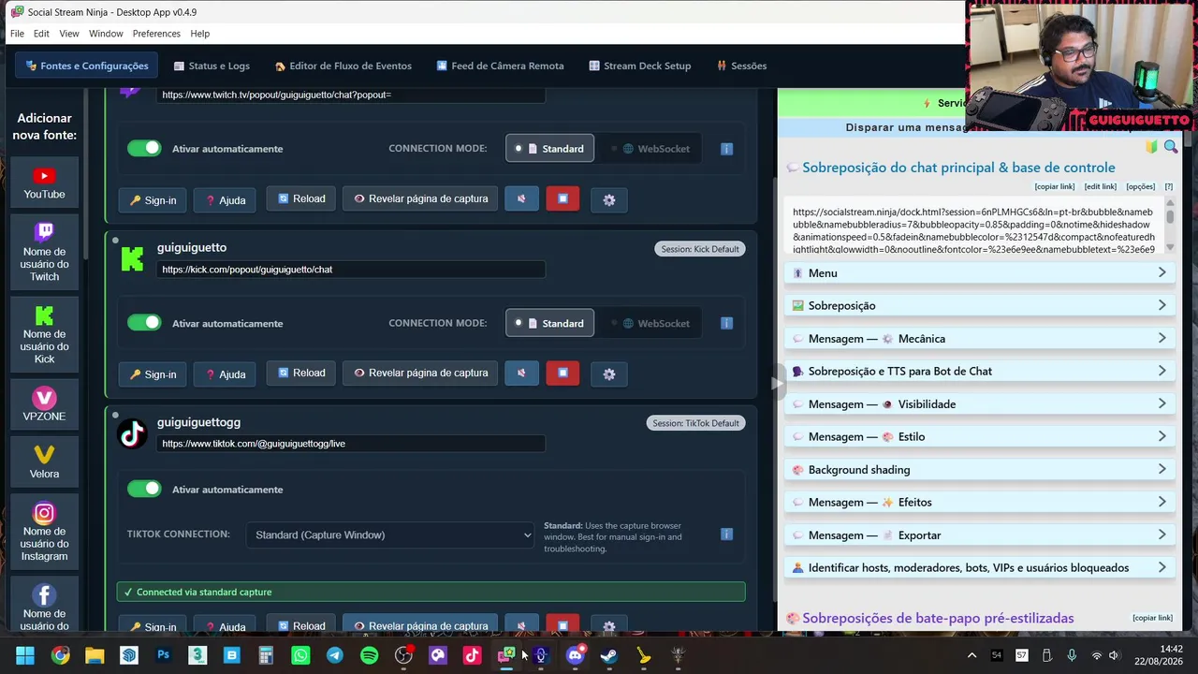
Task: Add a YouTube source from the sidebar
Action: click(44, 183)
